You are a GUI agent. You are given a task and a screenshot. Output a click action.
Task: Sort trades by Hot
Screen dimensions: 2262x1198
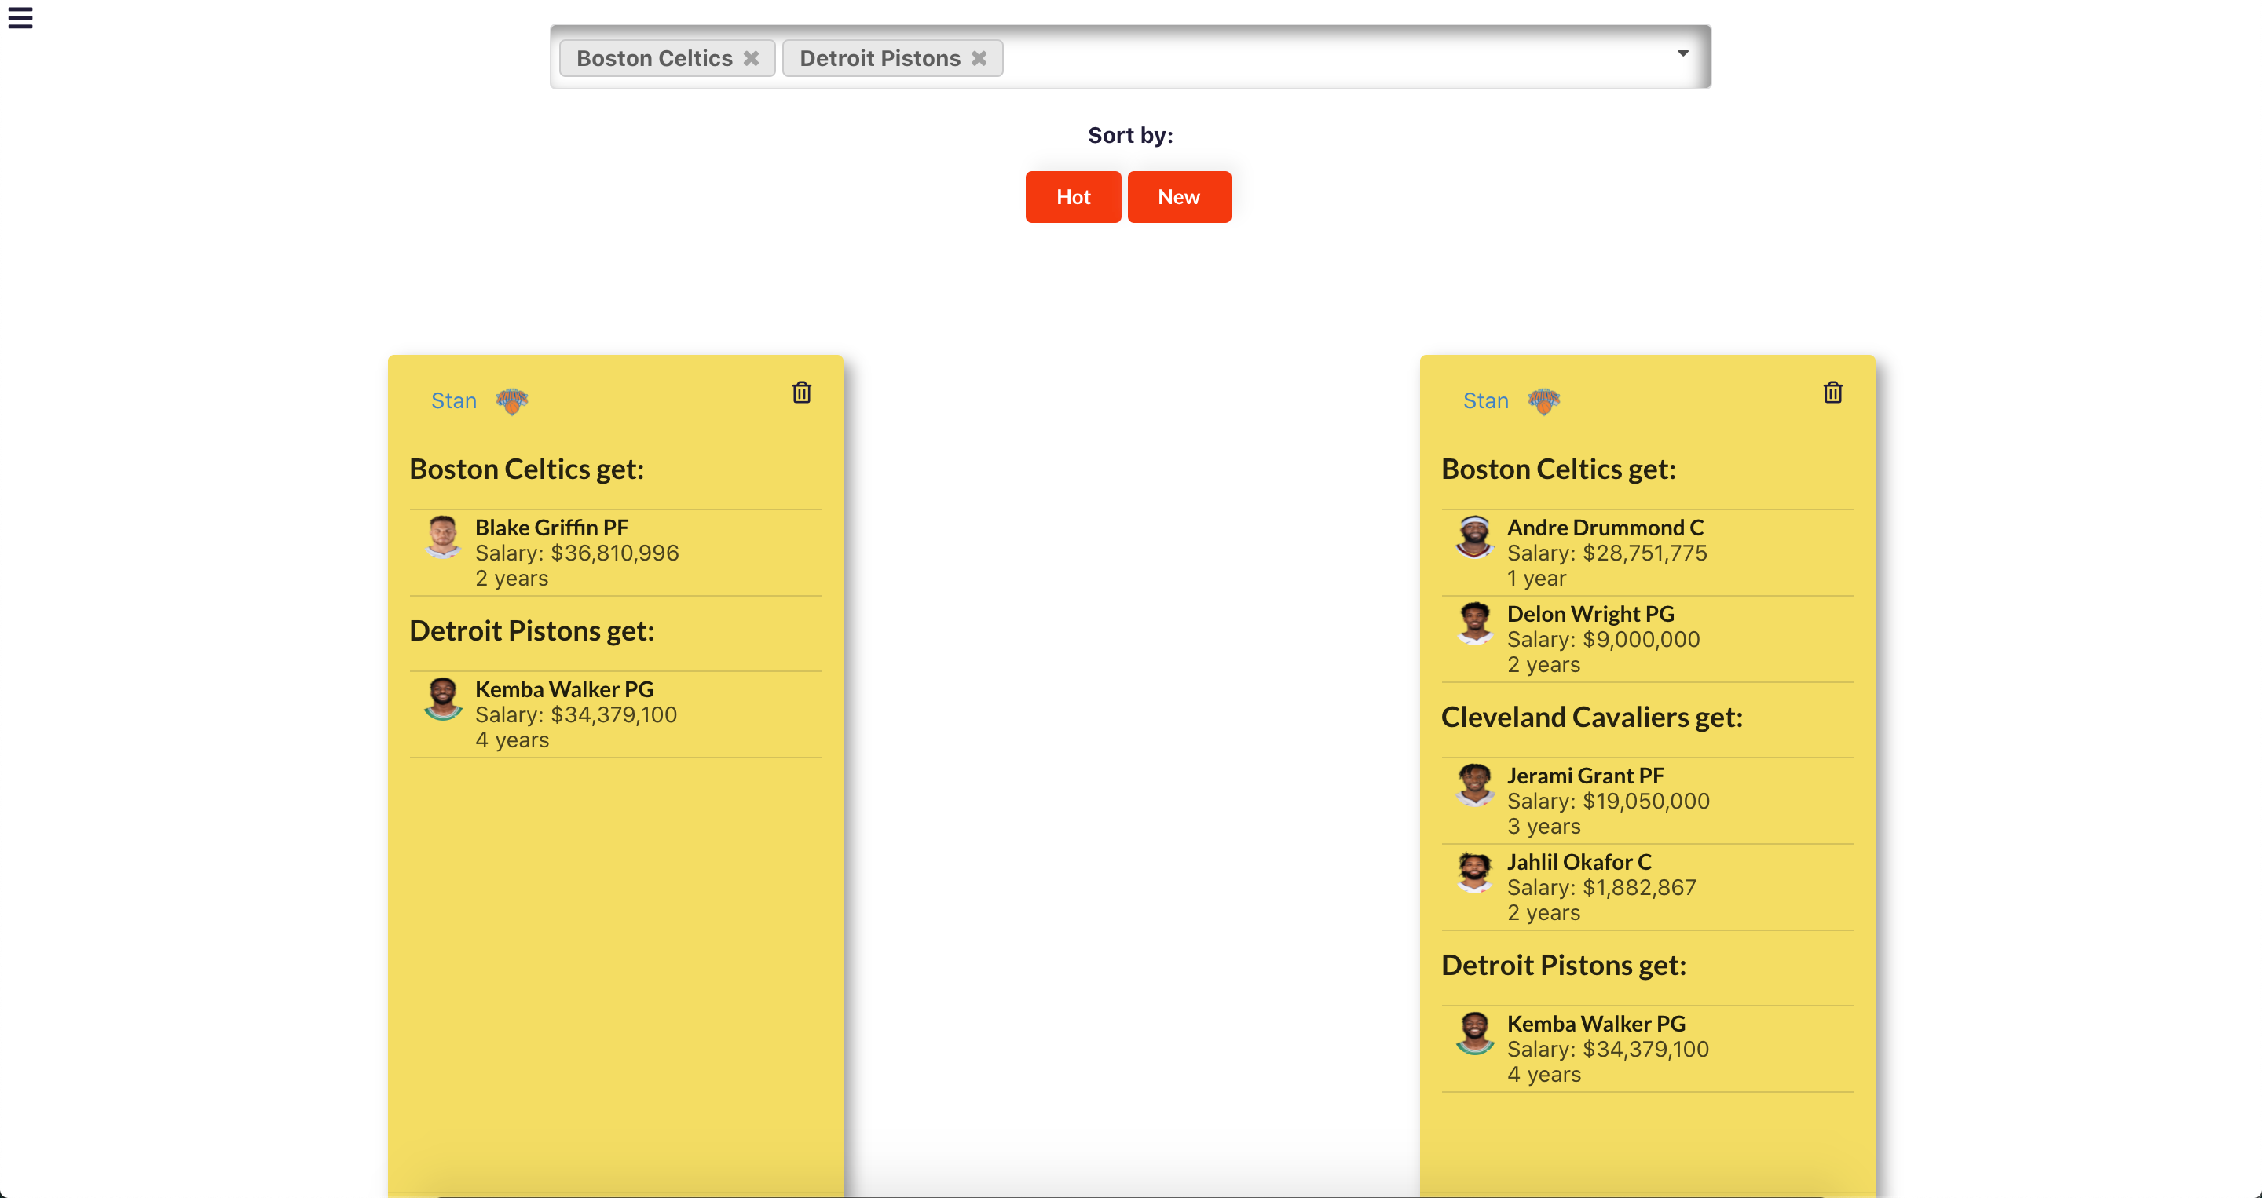coord(1072,196)
